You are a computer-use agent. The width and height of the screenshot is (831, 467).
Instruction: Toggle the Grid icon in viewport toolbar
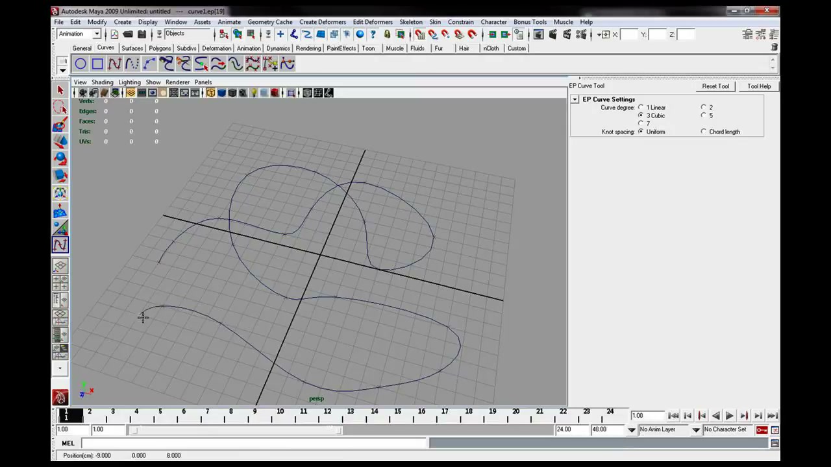point(130,93)
